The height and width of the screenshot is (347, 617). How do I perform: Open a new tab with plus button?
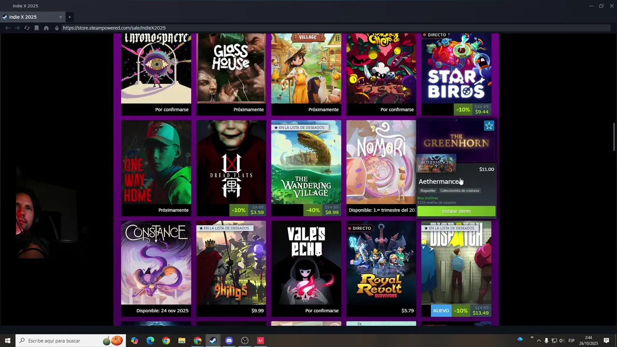tap(69, 17)
